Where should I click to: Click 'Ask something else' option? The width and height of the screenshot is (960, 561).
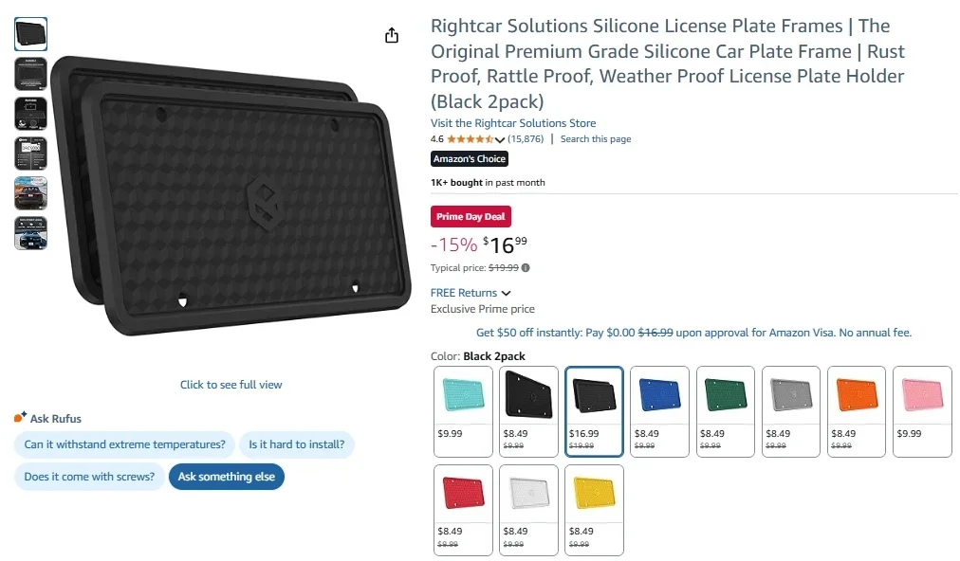(x=226, y=477)
